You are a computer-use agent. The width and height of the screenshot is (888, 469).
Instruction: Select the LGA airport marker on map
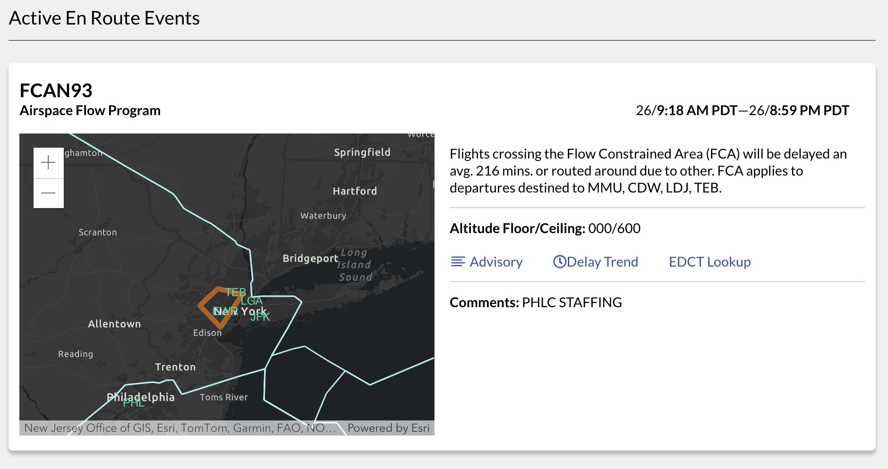pos(252,301)
